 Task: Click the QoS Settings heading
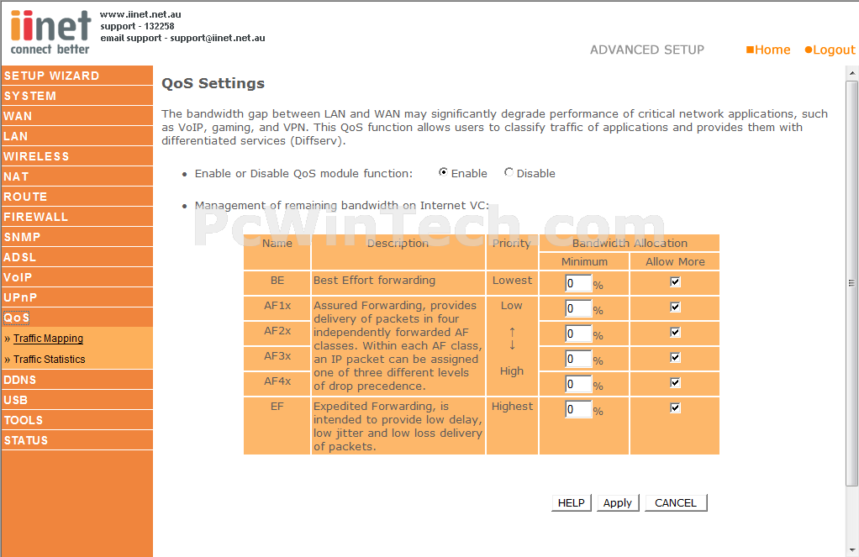(213, 83)
